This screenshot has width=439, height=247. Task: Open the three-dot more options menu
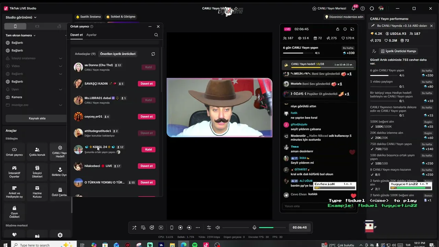tap(198, 227)
